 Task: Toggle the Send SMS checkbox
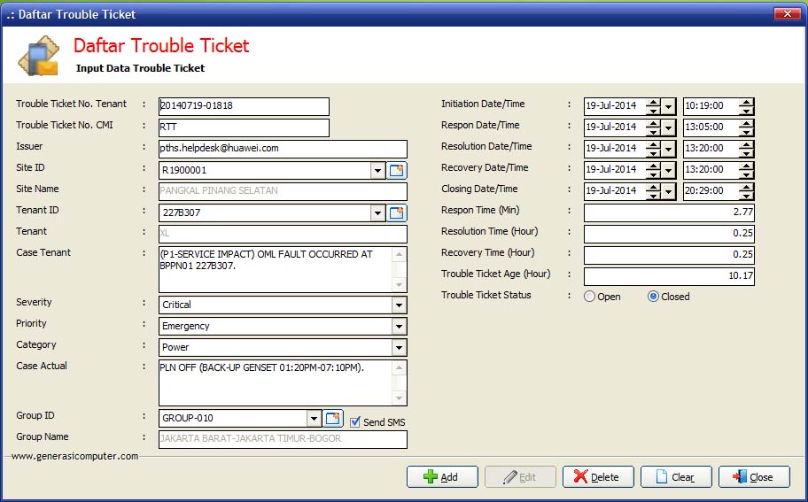coord(355,422)
